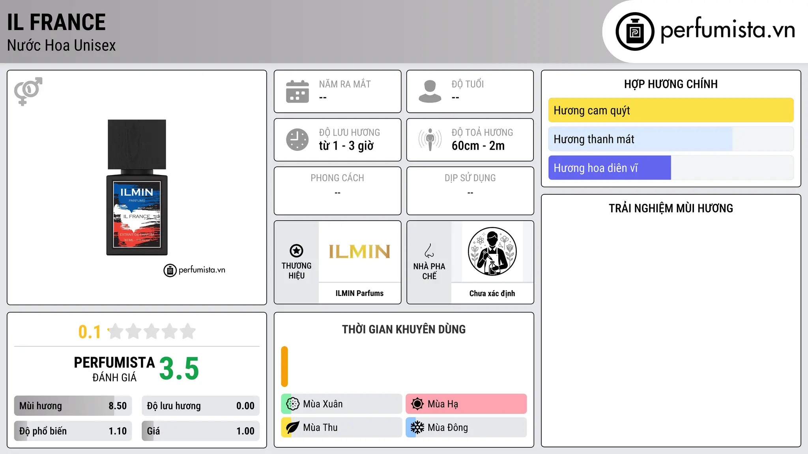Click the snowflake icon for Mùa Đông
This screenshot has width=808, height=454.
(x=417, y=428)
